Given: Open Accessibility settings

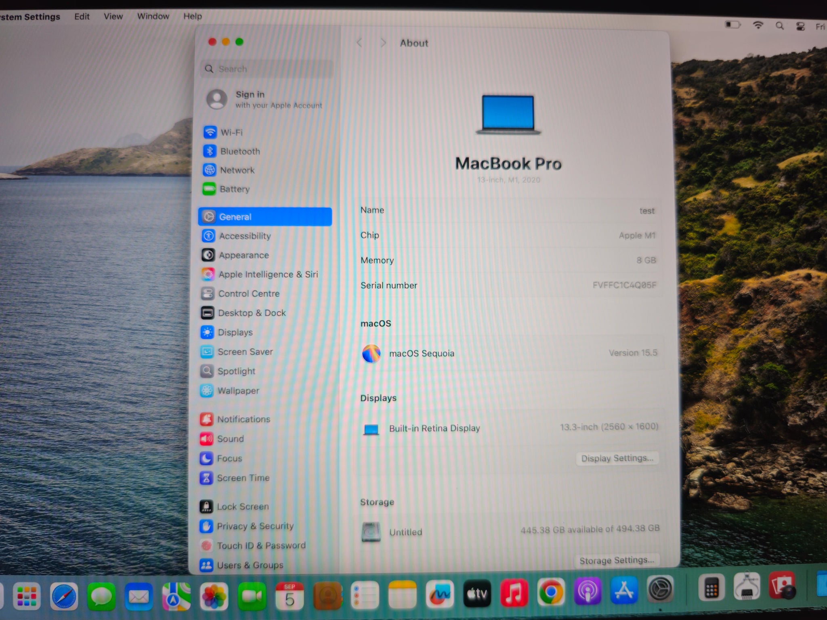Looking at the screenshot, I should pyautogui.click(x=245, y=236).
